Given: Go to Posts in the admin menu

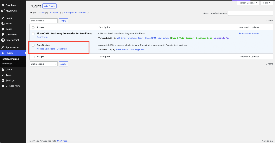Looking at the screenshot, I should 9,18.
